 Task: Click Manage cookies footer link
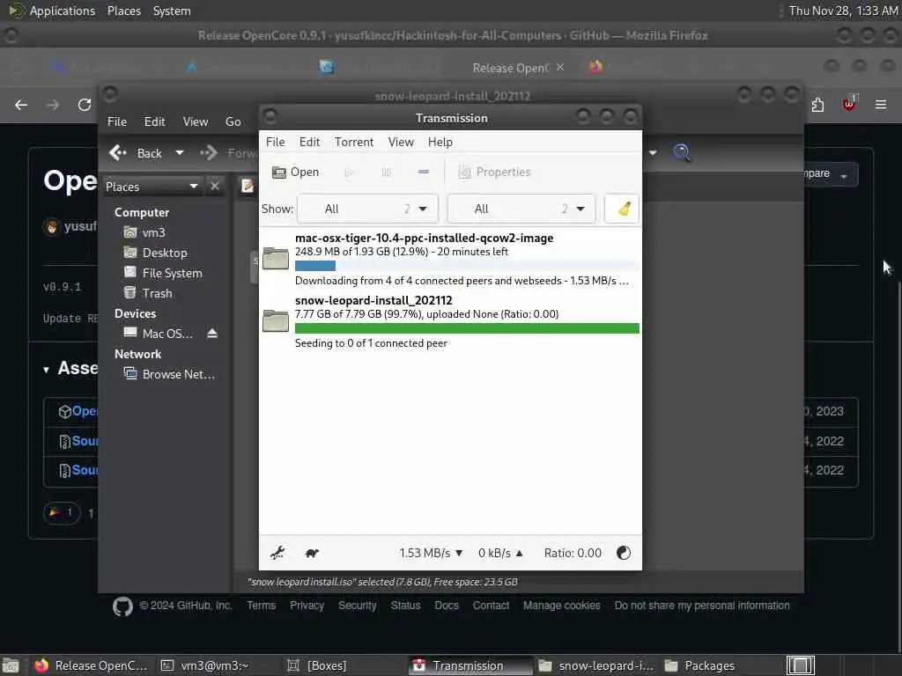[561, 606]
